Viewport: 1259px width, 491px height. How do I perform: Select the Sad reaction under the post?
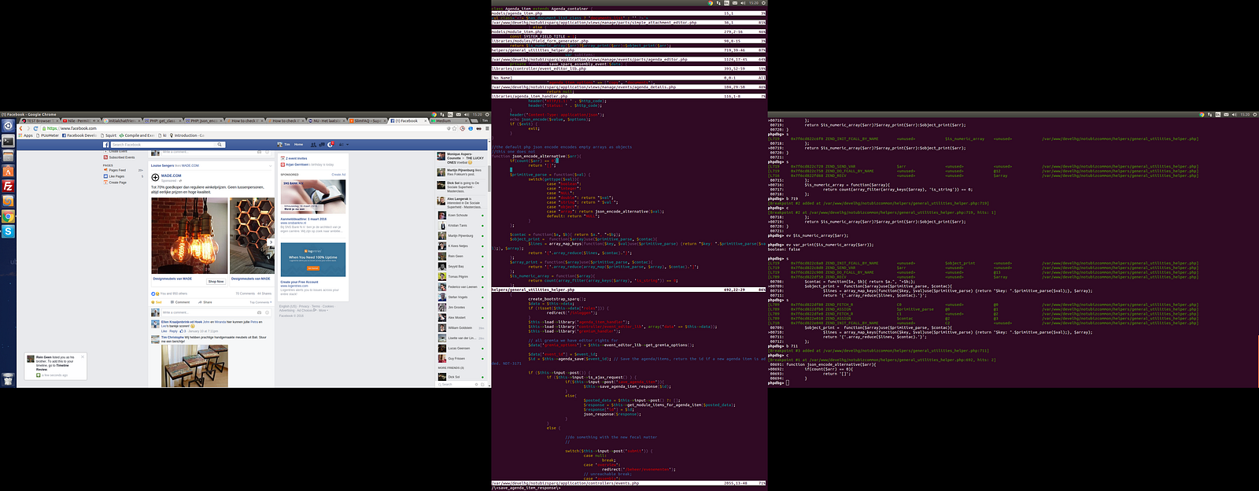[x=157, y=302]
